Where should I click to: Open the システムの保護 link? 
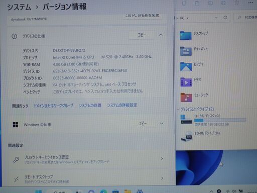[x=90, y=106]
